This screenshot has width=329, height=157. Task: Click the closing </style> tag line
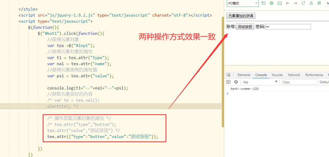point(28,9)
